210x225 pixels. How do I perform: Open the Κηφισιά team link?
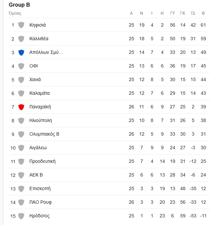[37, 25]
